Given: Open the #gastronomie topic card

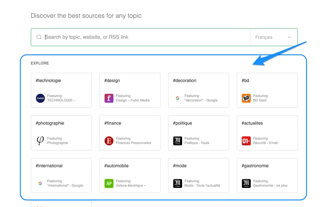Looking at the screenshot, I should (x=267, y=175).
